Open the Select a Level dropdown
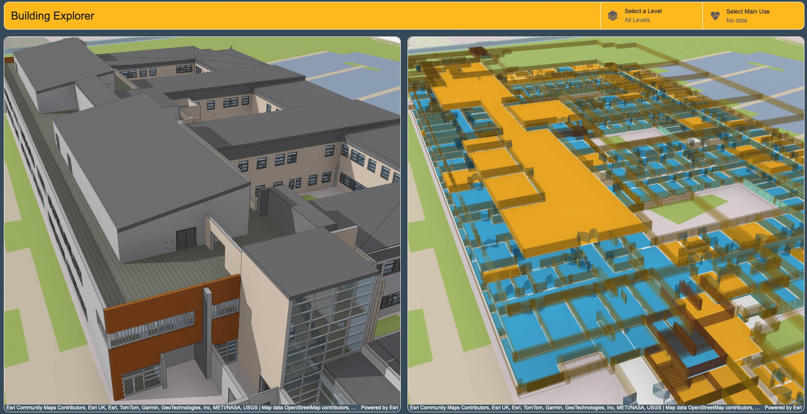Viewport: 807px width, 414px height. tap(651, 16)
